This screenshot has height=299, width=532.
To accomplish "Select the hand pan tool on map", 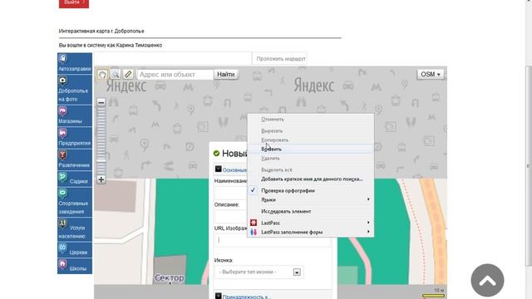I will (102, 74).
